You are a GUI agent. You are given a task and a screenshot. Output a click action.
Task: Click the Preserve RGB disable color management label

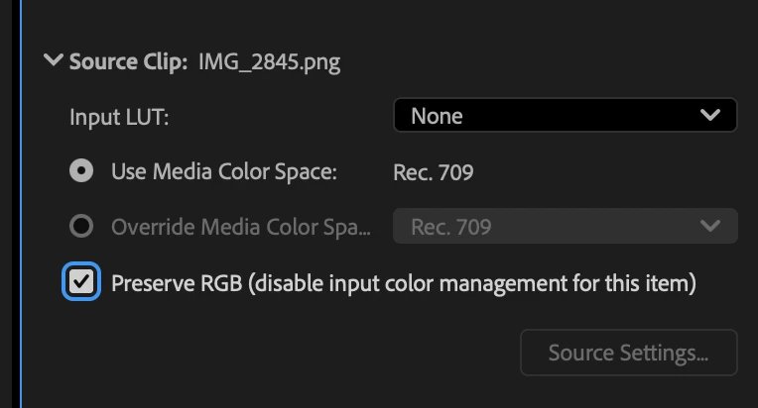tap(404, 283)
